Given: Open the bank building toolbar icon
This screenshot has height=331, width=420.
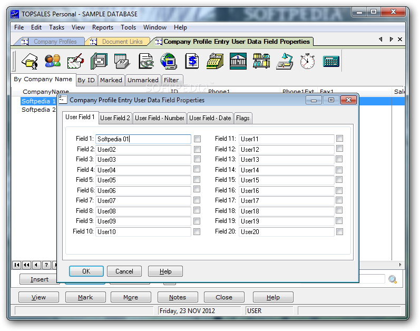Looking at the screenshot, I should click(x=238, y=61).
